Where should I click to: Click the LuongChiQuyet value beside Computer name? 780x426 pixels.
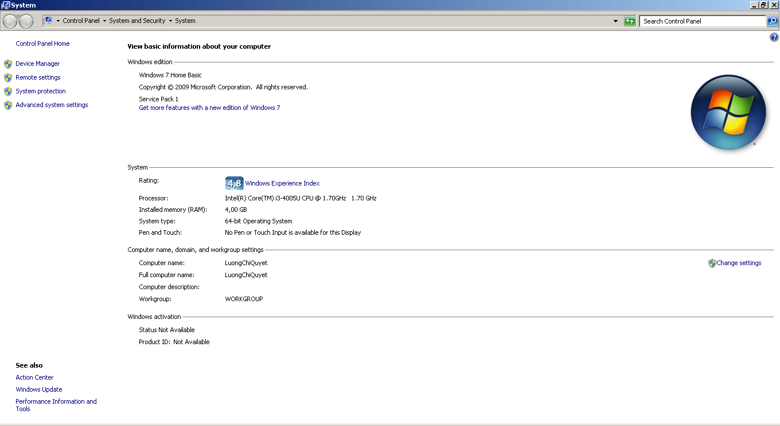(x=246, y=263)
